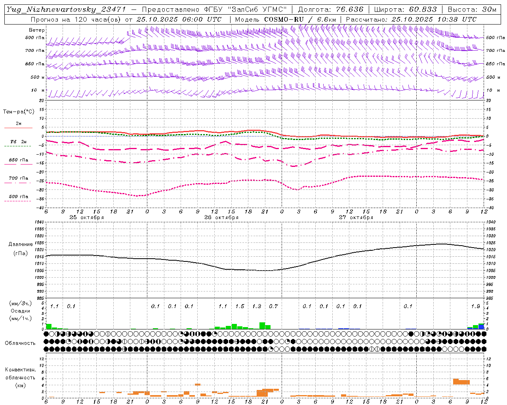Click the '700 гПа' temperature legend entry
The width and height of the screenshot is (507, 405).
click(19, 178)
